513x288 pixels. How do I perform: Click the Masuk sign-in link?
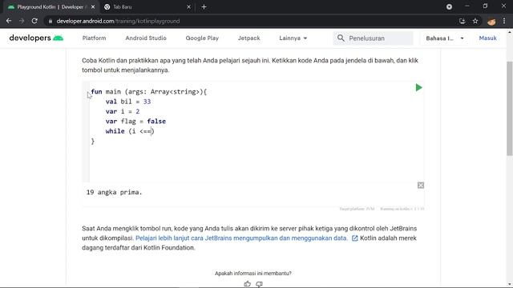click(x=488, y=38)
